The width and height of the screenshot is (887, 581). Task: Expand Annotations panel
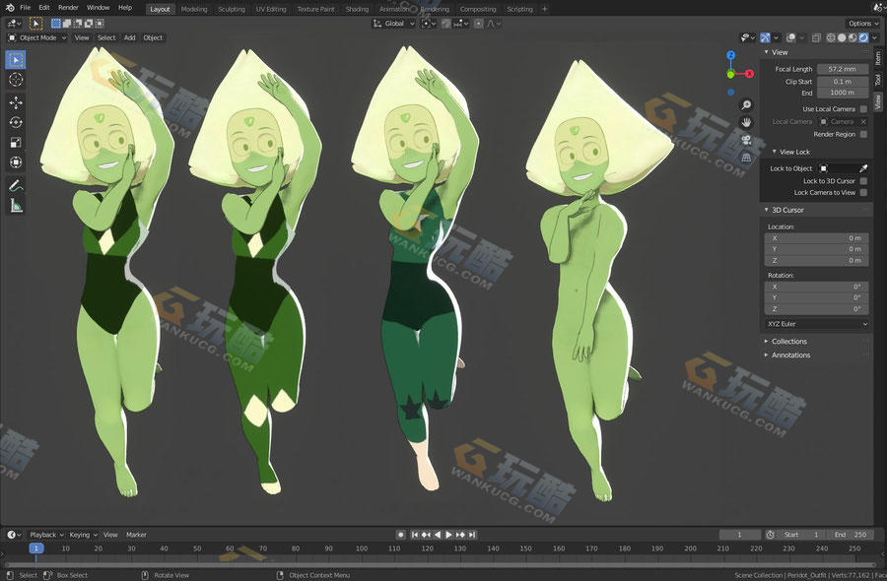[790, 355]
